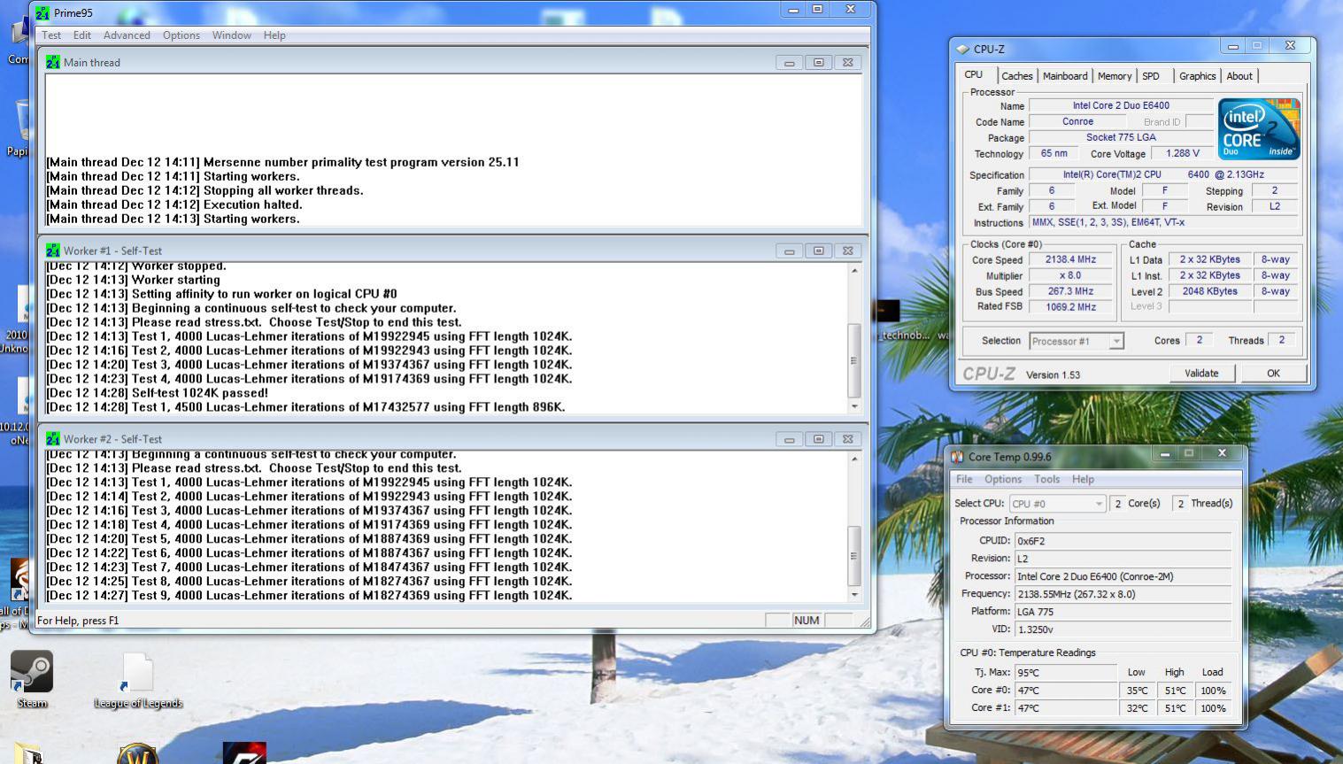Click the Intel Core 2 Duo logo
Screen dimensions: 1343x764
[1259, 129]
